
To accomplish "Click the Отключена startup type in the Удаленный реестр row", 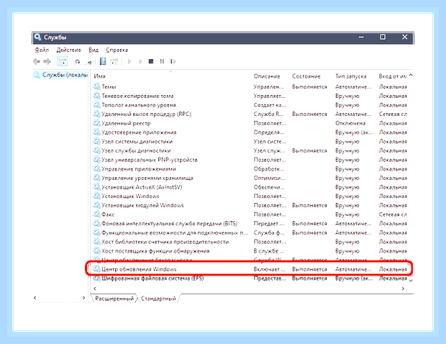I will click(x=350, y=123).
